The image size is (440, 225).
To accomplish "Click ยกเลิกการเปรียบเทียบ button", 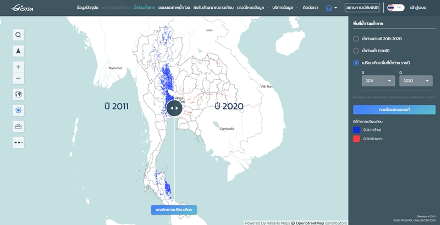I will pos(174,210).
